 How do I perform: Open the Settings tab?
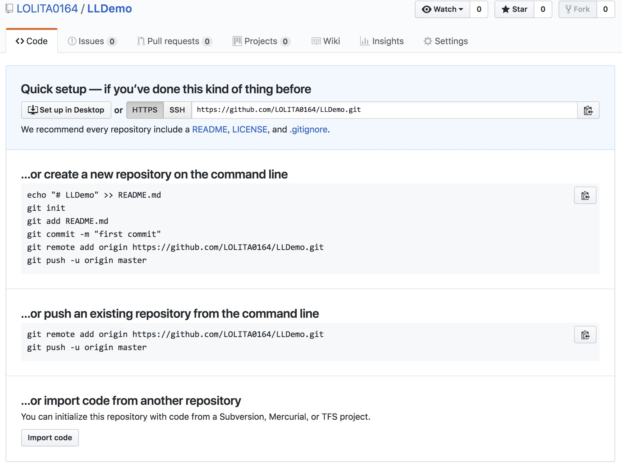pos(446,41)
